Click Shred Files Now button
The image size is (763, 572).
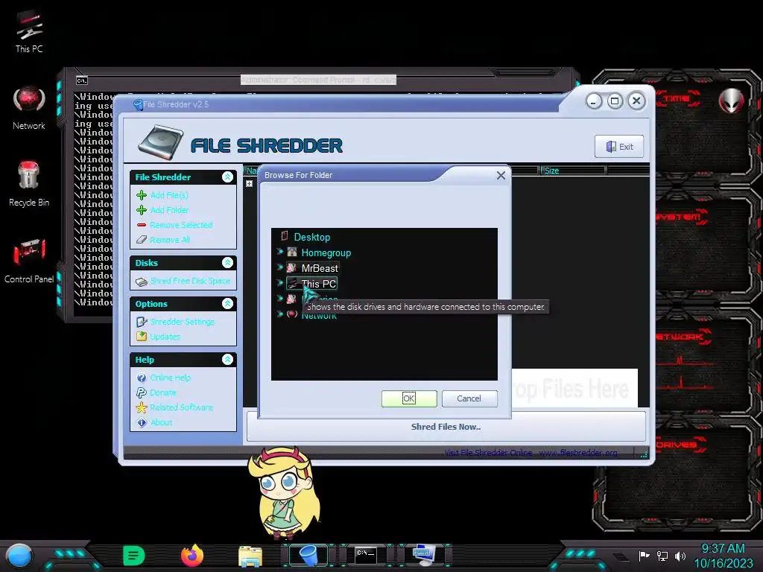click(x=446, y=427)
